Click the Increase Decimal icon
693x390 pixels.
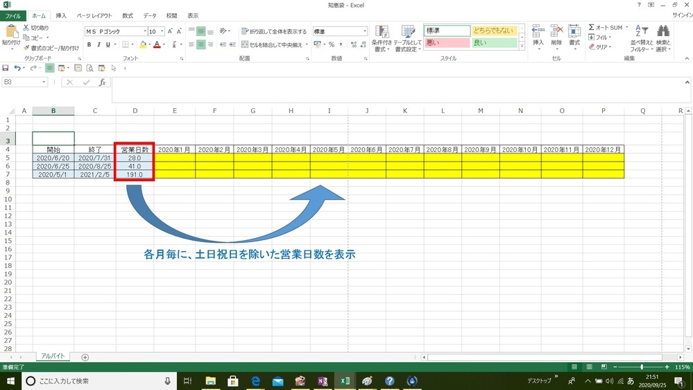coord(354,44)
